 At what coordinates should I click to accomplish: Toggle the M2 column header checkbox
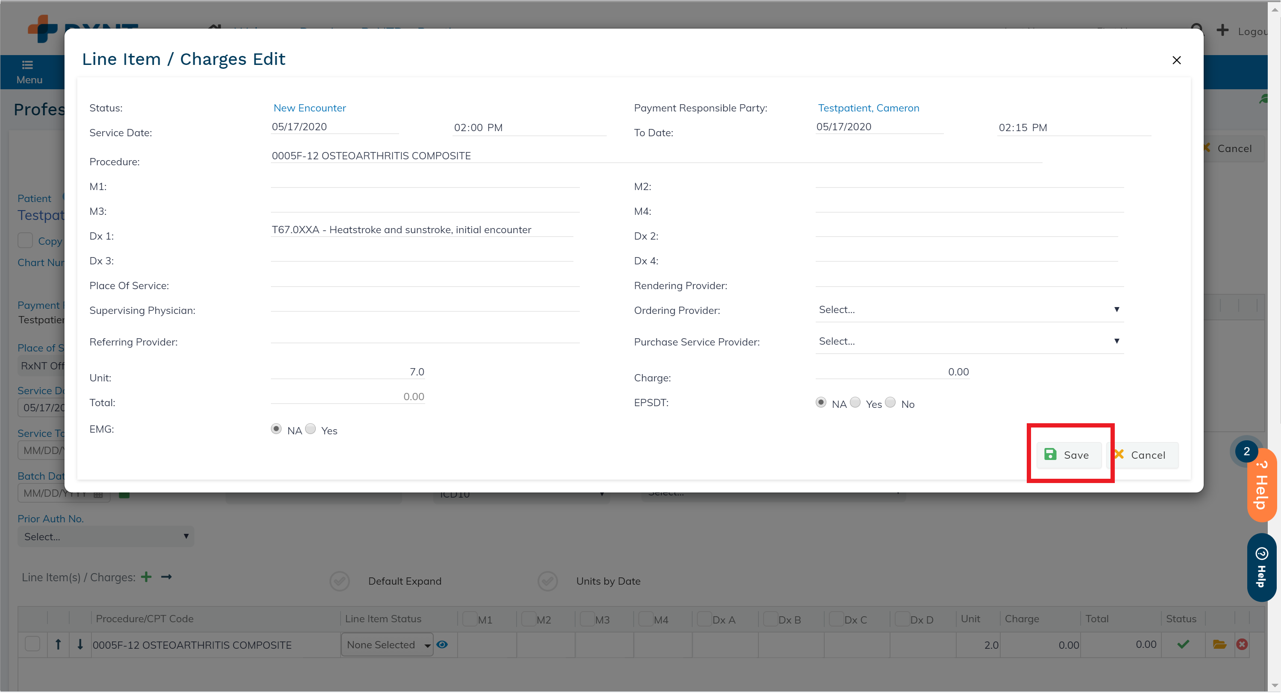pos(528,619)
